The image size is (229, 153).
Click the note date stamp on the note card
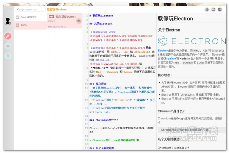[57, 27]
